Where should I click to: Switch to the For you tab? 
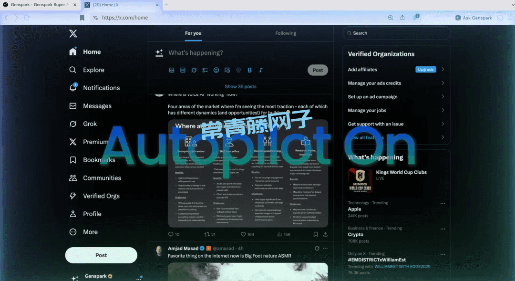[x=193, y=33]
